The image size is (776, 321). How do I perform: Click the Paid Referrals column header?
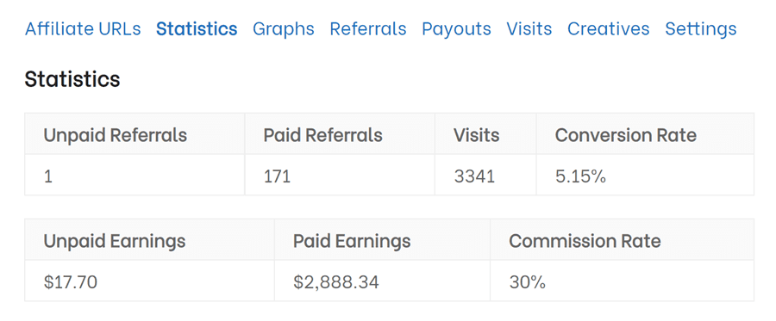click(322, 135)
